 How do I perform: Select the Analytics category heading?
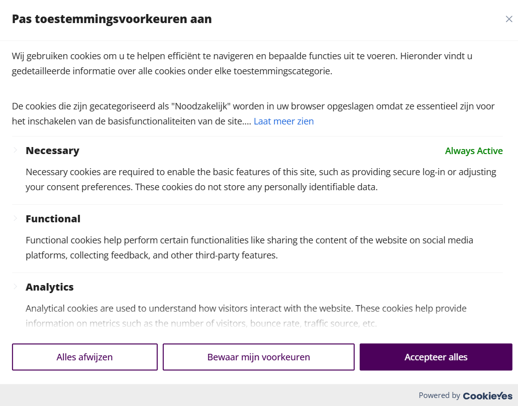pyautogui.click(x=49, y=287)
